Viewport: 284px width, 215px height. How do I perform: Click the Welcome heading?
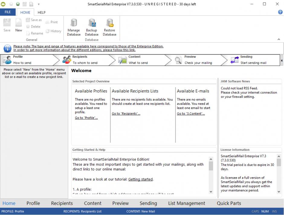click(81, 71)
